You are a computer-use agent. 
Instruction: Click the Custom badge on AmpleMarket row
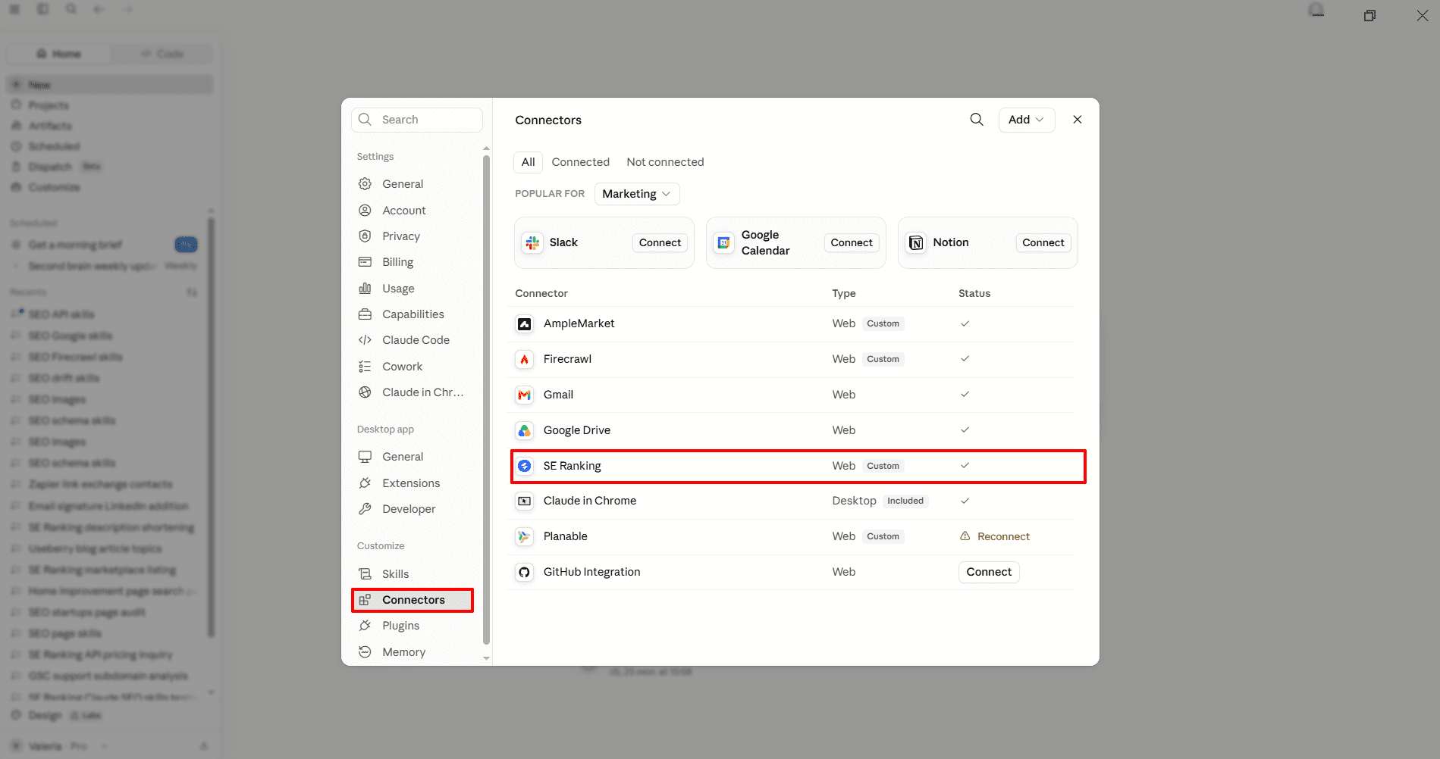(x=883, y=323)
